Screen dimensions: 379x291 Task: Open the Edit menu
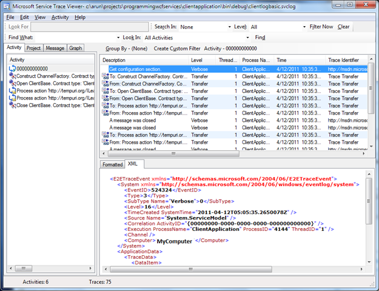click(x=24, y=18)
